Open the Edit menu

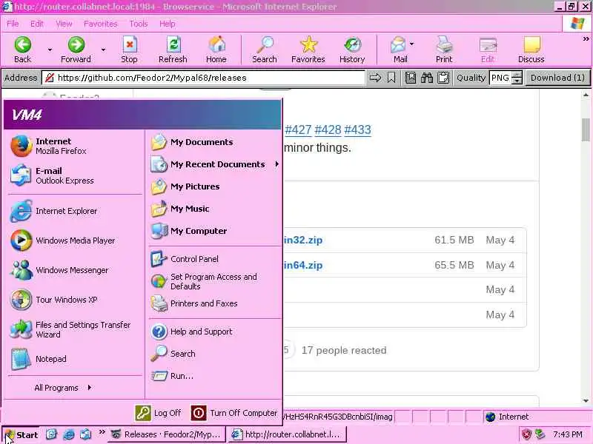(36, 24)
